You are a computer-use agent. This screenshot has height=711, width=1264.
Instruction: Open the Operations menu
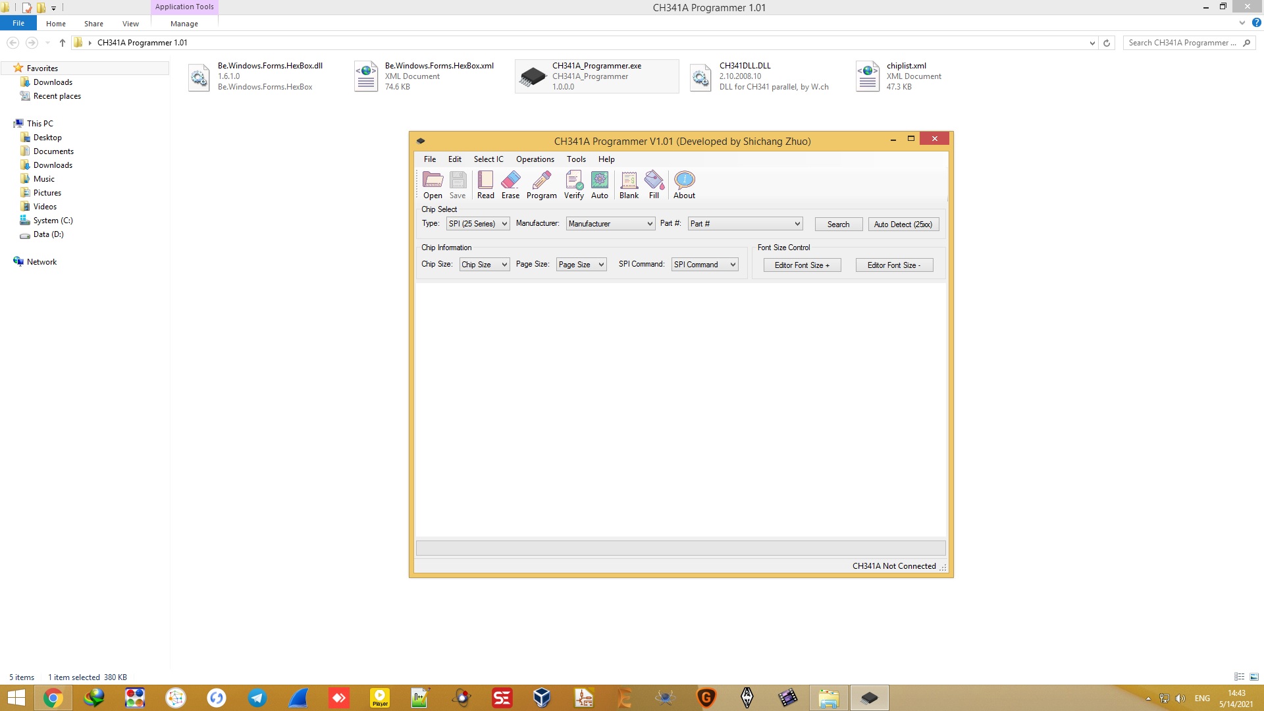(535, 159)
